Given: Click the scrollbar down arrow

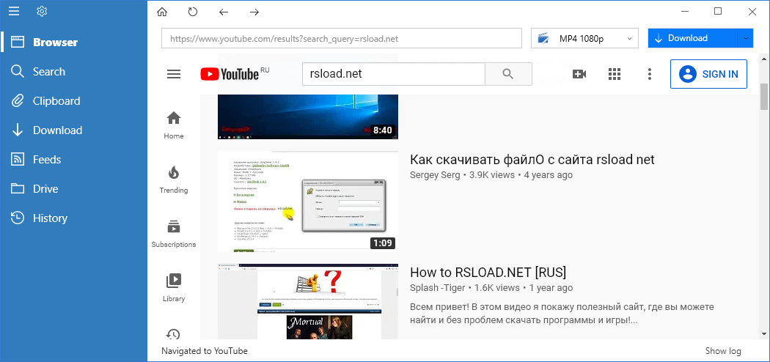Looking at the screenshot, I should [x=764, y=333].
